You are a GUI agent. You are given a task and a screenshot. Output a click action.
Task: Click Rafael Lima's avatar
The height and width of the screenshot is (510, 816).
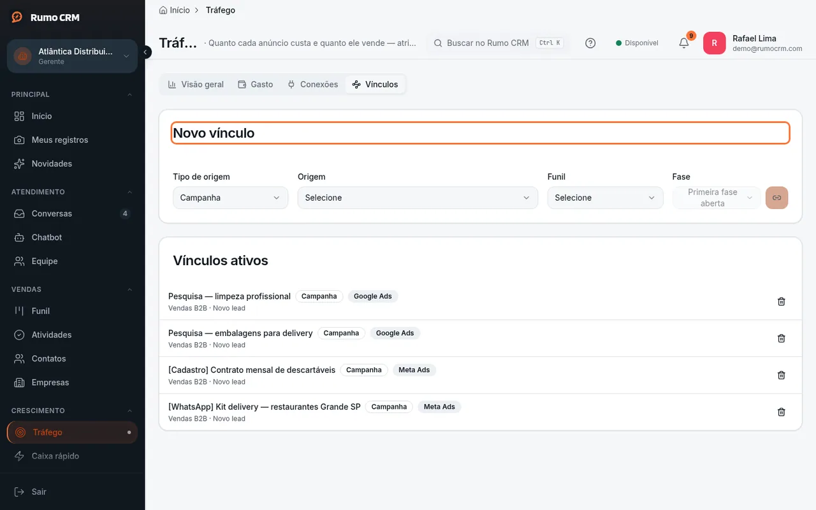pyautogui.click(x=714, y=43)
